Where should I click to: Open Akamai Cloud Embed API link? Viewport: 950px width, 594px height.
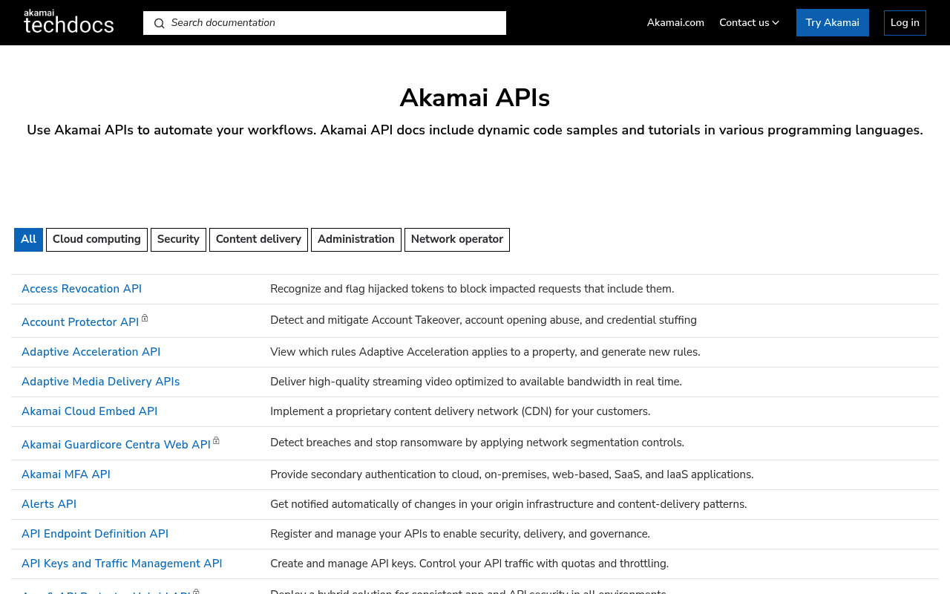(x=89, y=411)
